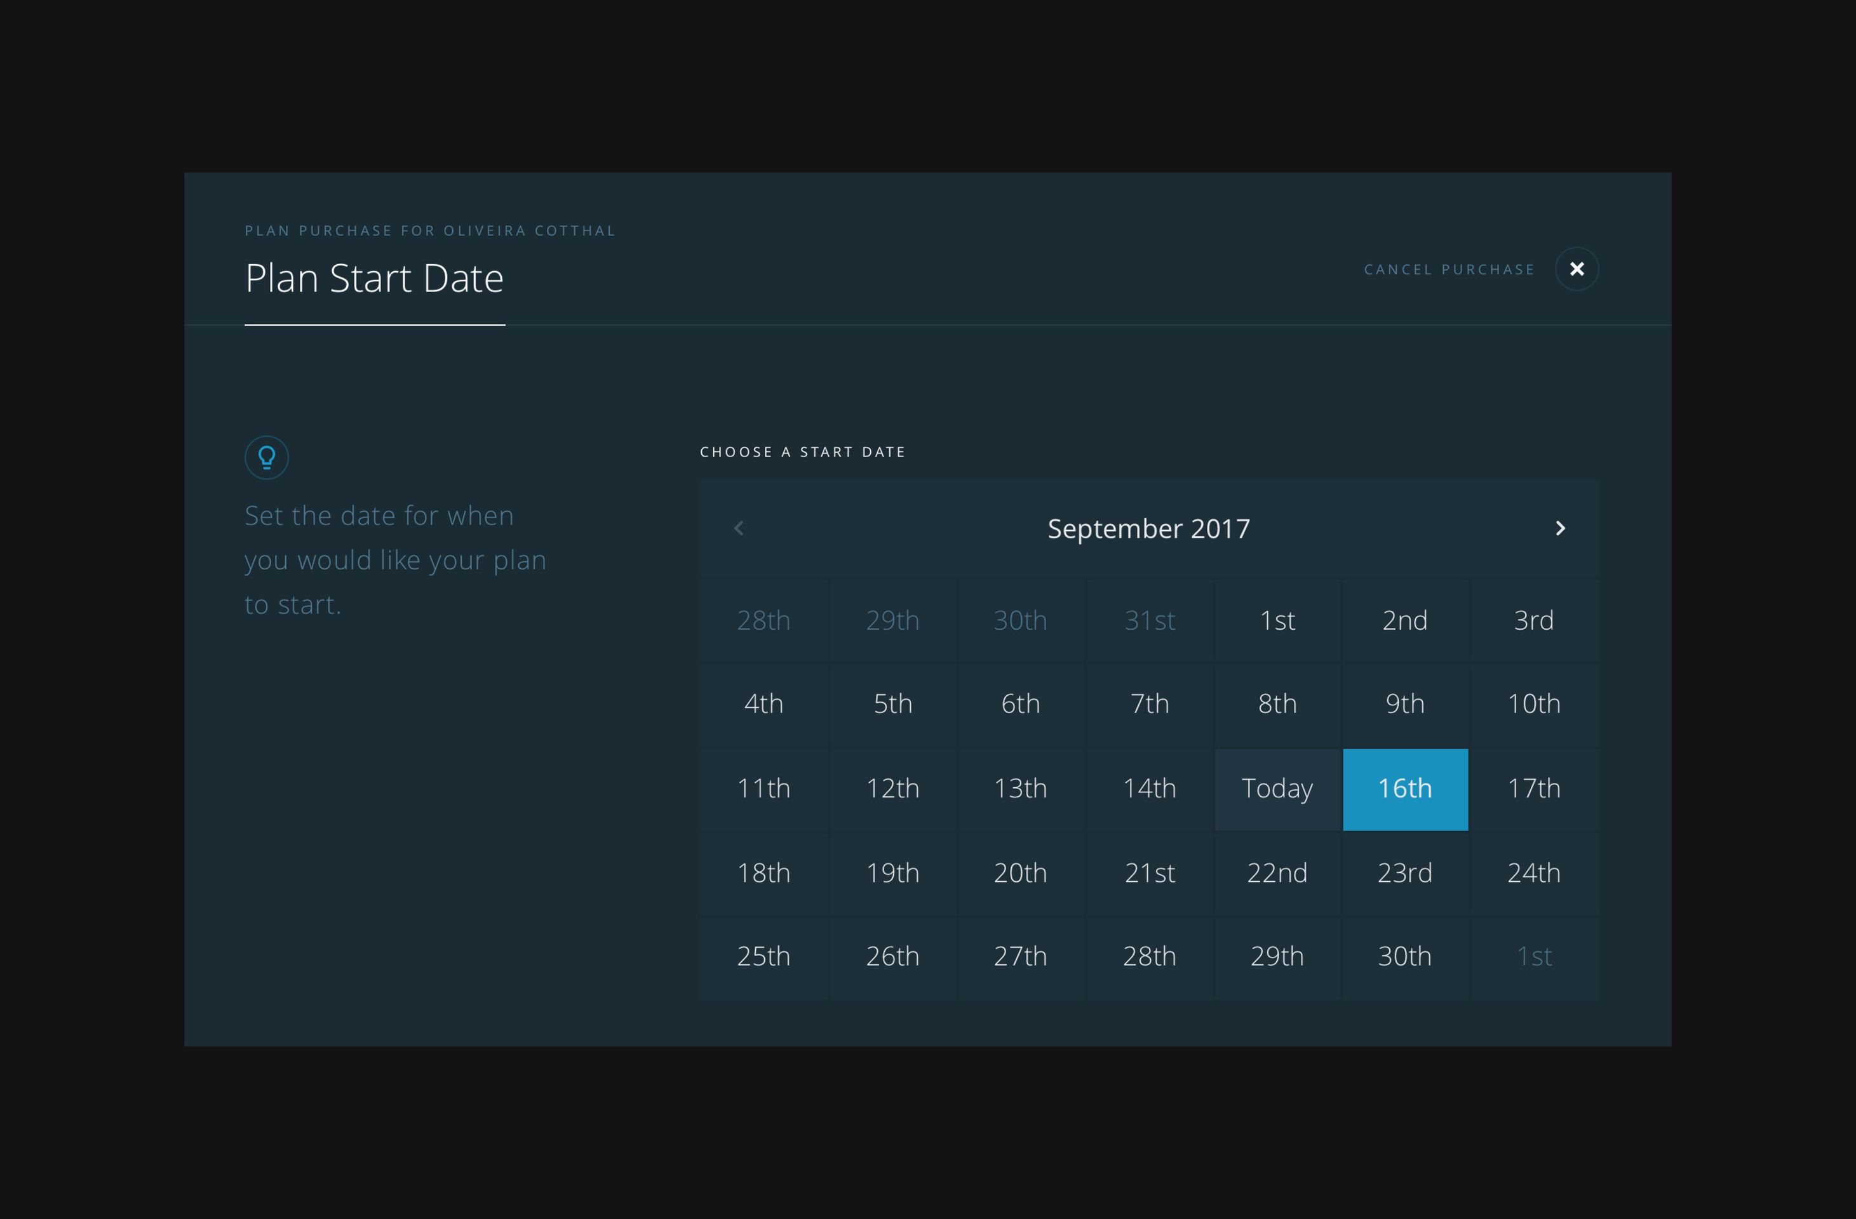Viewport: 1856px width, 1219px height.
Task: Select the greyed 30th of August
Action: 1020,620
